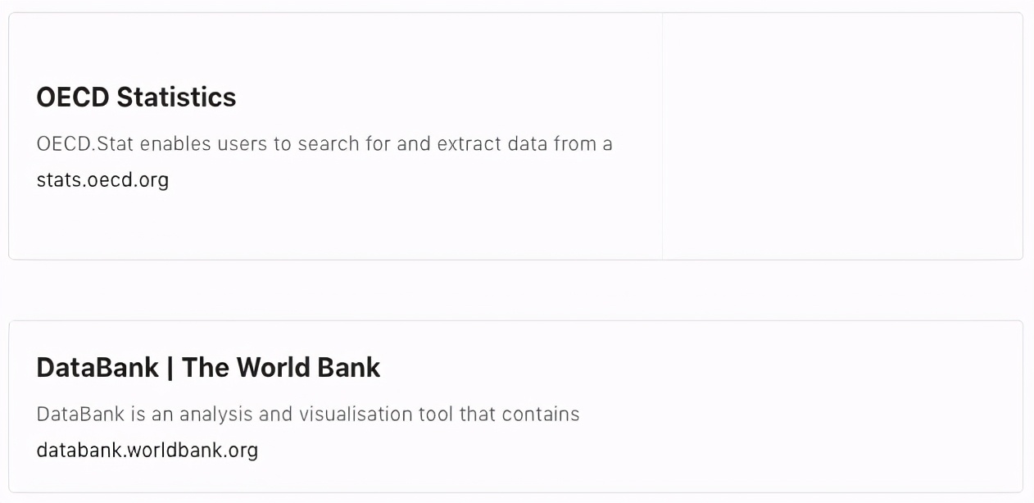Open the DataBank | The World Bank title
This screenshot has width=1034, height=503.
click(x=208, y=368)
